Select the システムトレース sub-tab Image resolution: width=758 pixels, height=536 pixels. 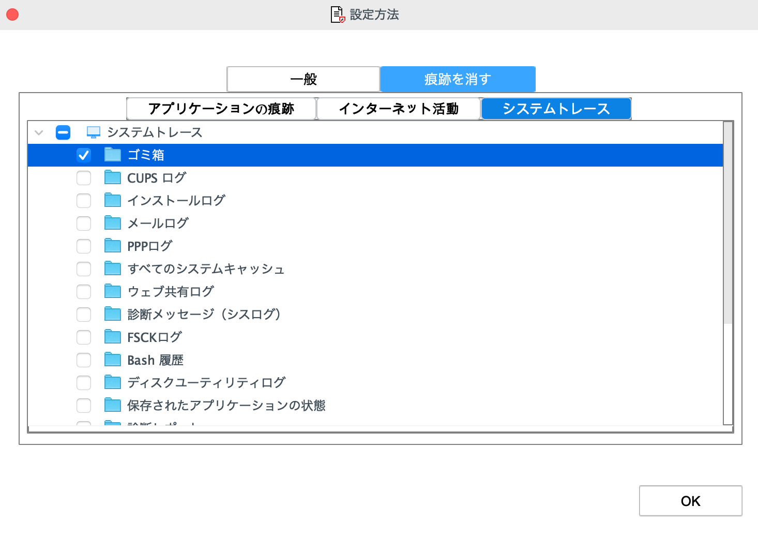556,109
